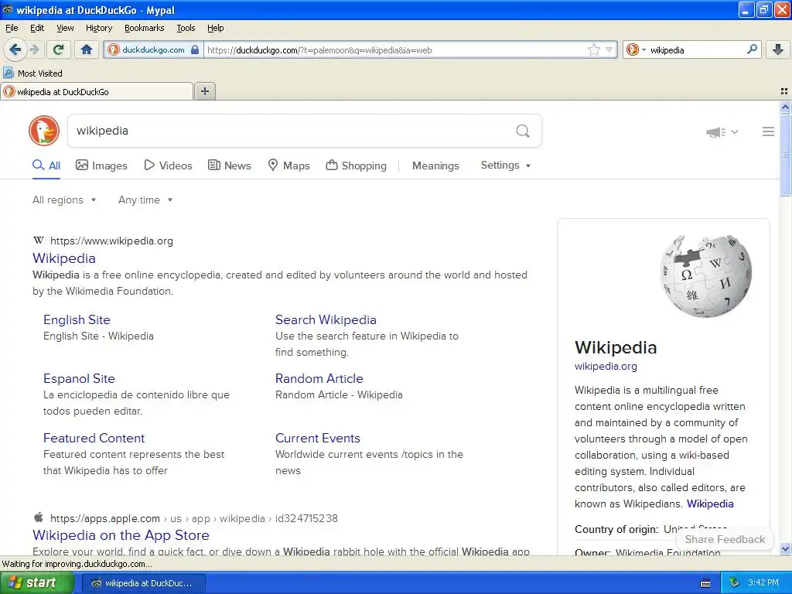Bookmark this page with the star icon
792x594 pixels.
[x=594, y=49]
